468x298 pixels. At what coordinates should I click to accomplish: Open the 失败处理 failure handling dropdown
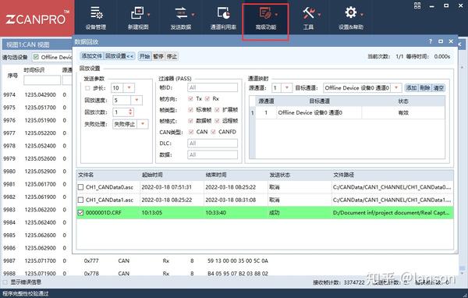pyautogui.click(x=143, y=124)
